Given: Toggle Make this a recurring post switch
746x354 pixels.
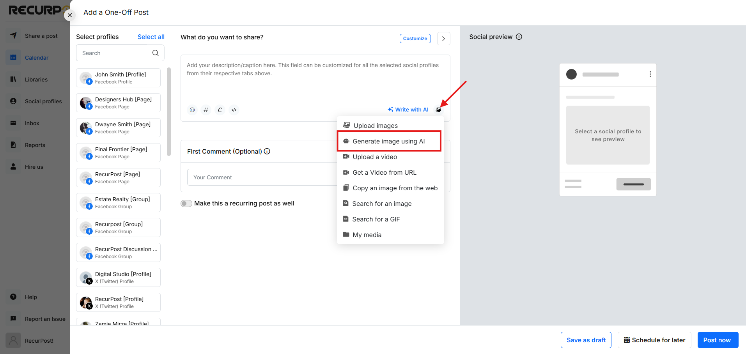Looking at the screenshot, I should point(186,204).
